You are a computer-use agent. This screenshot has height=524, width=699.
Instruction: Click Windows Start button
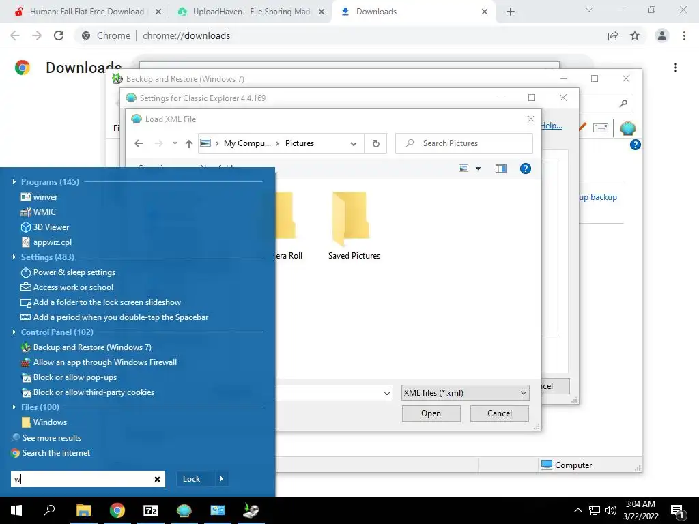click(x=16, y=510)
